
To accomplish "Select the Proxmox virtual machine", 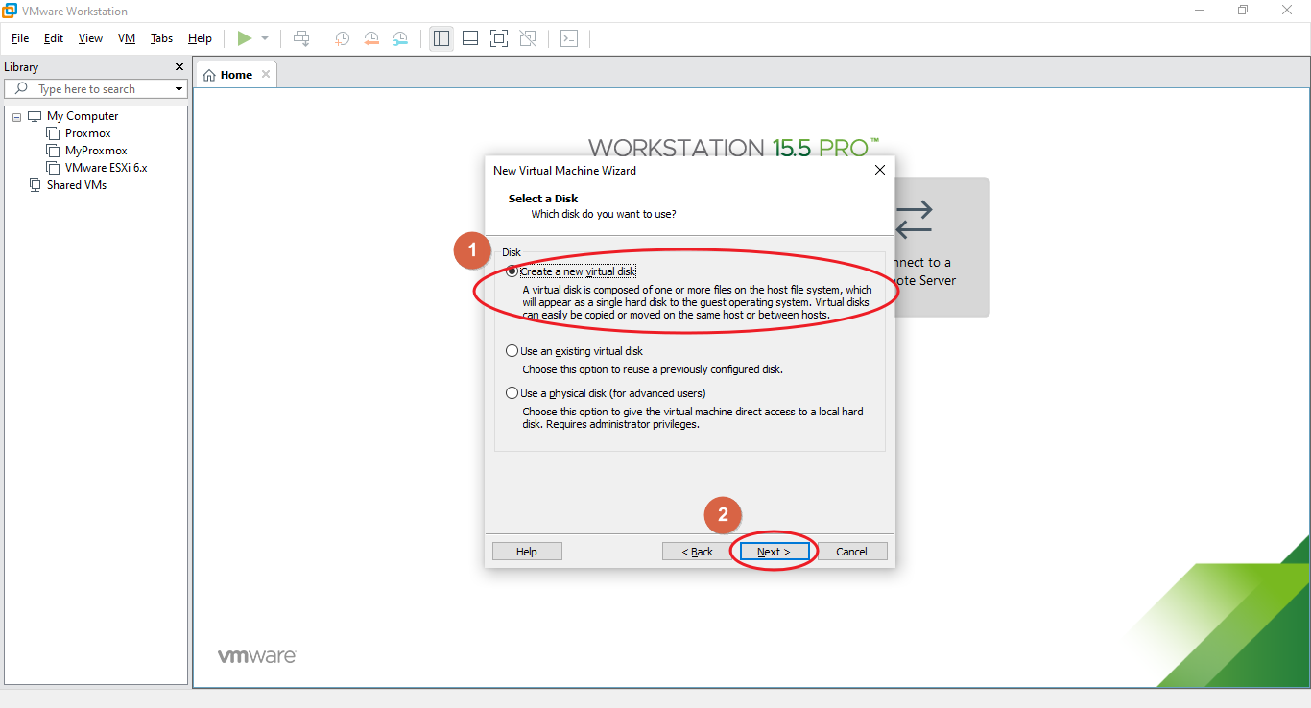I will tap(88, 133).
